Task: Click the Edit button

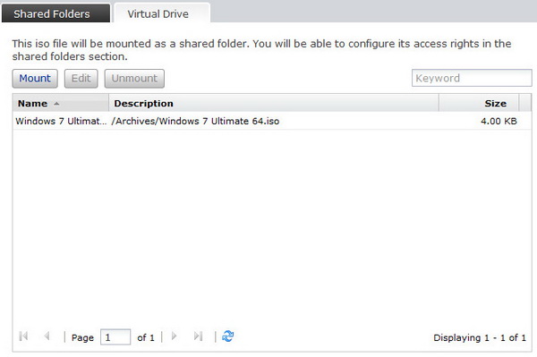Action: tap(81, 79)
